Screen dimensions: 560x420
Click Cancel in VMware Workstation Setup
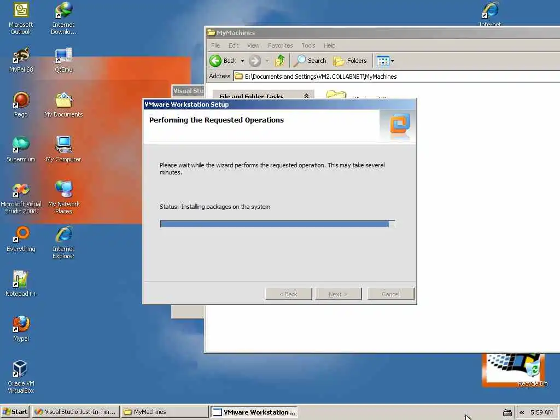click(x=390, y=294)
